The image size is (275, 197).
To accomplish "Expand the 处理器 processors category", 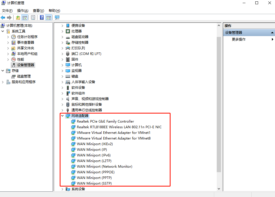I will (62, 31).
